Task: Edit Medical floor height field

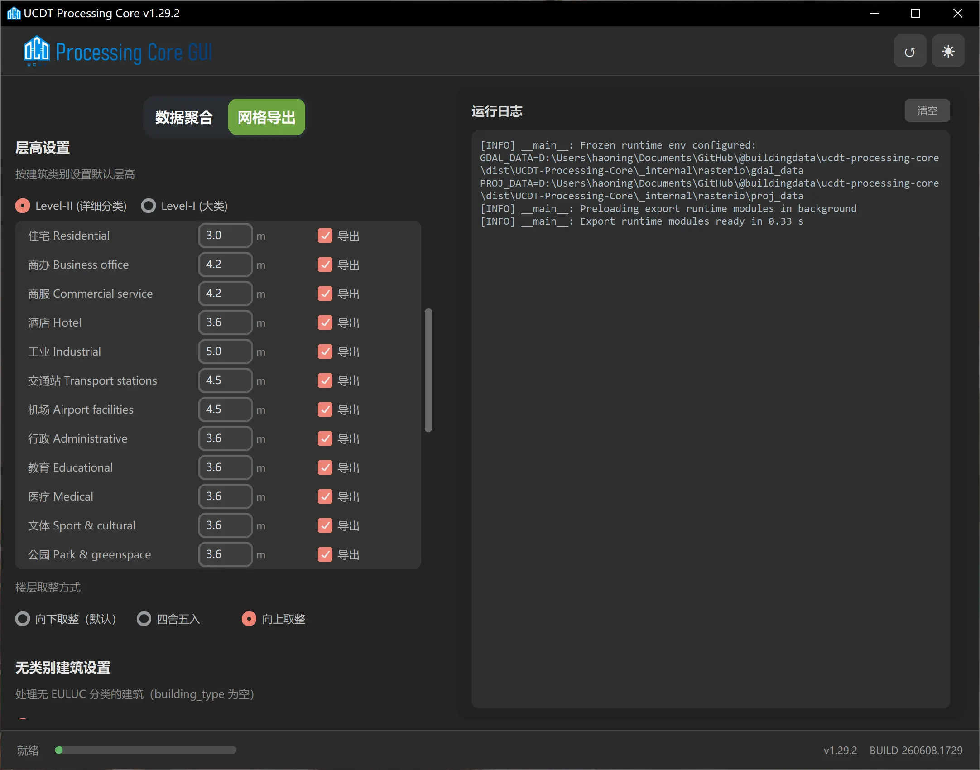Action: pos(225,496)
